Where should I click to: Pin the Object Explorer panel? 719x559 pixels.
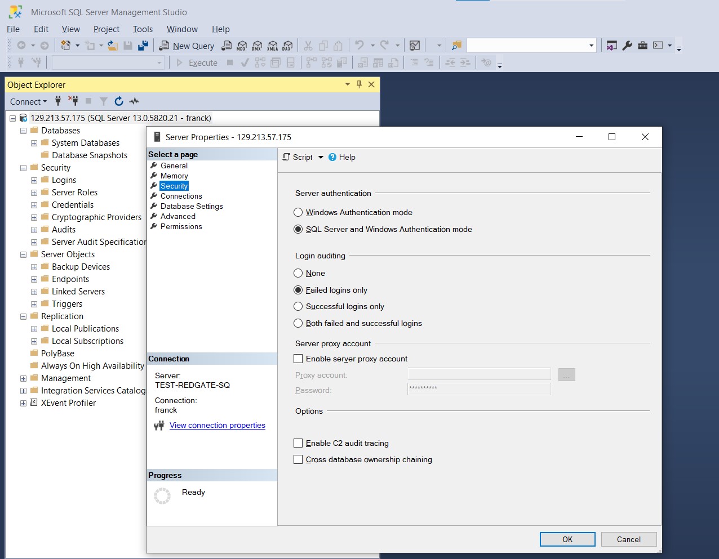359,84
